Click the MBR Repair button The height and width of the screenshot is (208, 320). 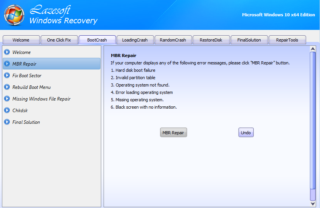pos(173,132)
